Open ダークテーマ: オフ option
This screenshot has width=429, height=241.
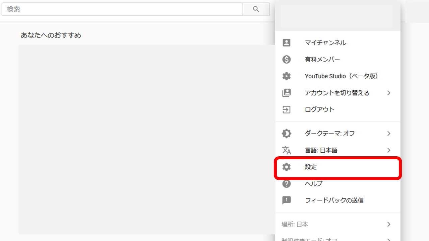point(338,134)
